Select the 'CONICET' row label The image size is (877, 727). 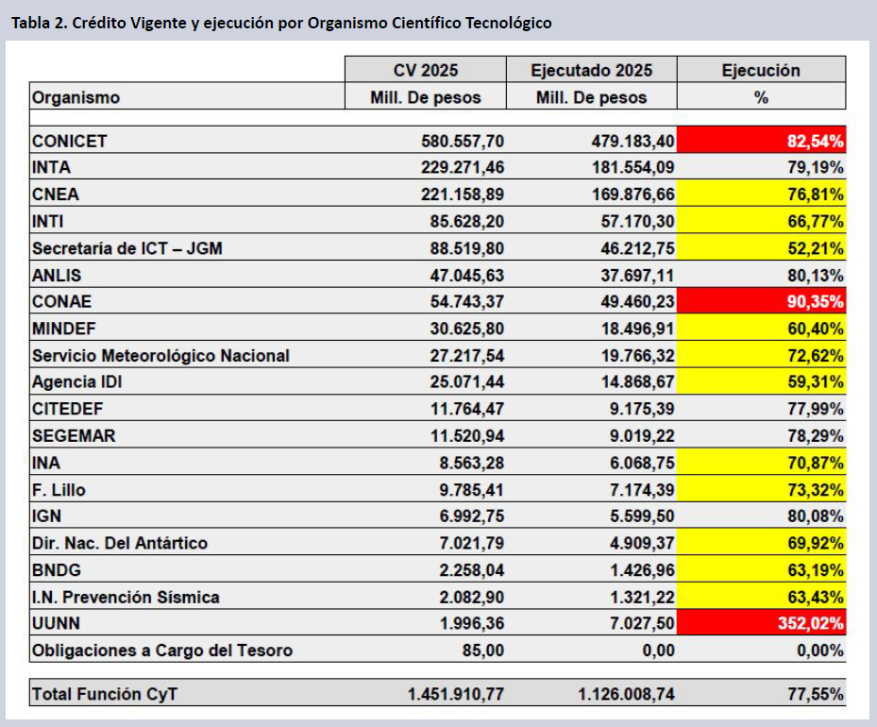70,141
